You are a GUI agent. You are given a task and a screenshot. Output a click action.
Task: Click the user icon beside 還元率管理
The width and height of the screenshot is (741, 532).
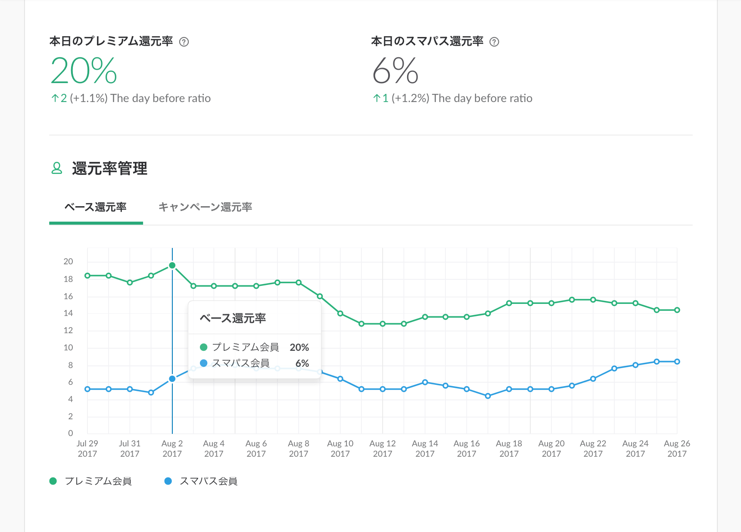(57, 168)
